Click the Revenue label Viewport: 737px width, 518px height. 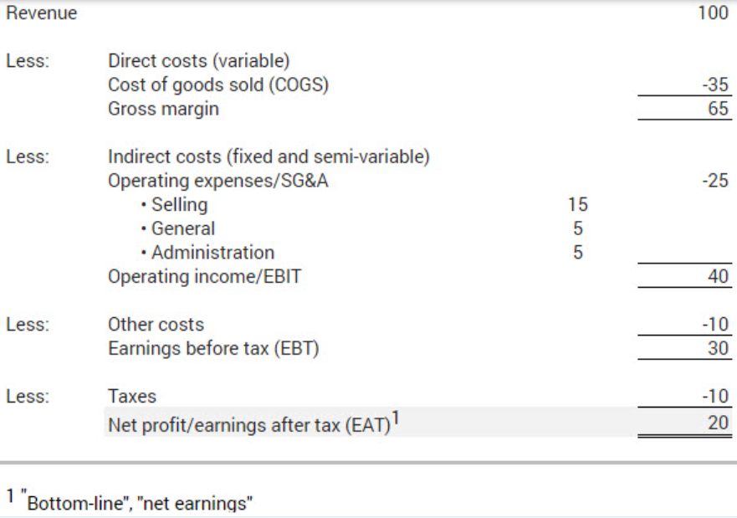pos(41,13)
